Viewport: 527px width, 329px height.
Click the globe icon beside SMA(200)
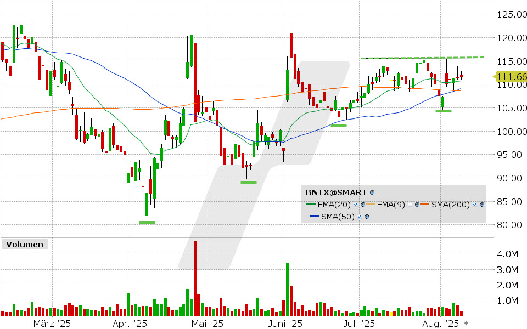[482, 205]
